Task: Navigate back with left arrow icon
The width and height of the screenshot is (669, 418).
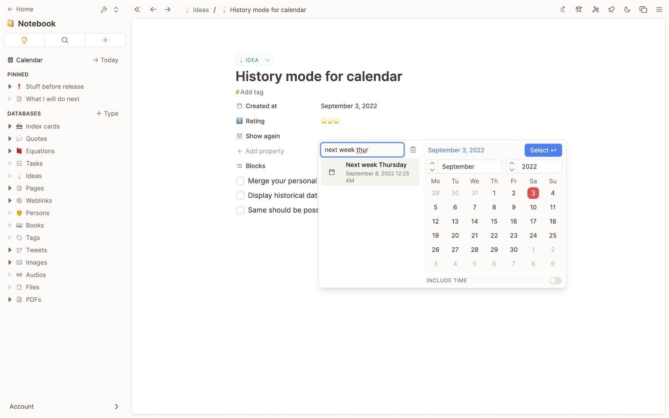Action: (x=153, y=10)
